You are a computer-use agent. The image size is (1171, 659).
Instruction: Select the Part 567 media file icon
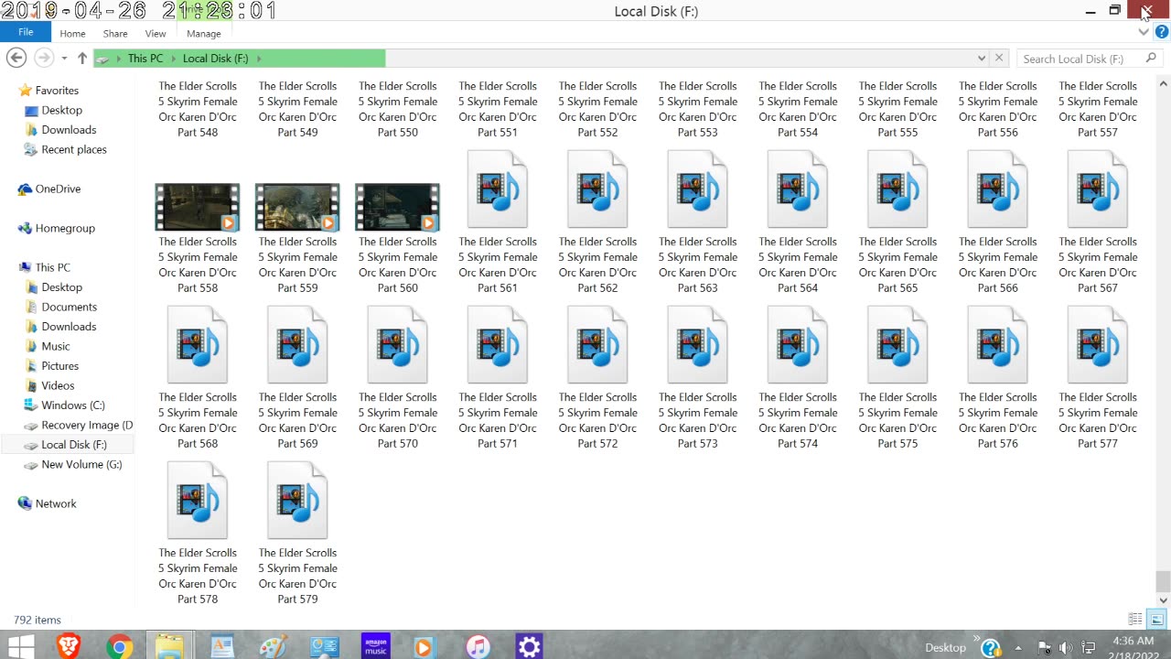[x=1098, y=189]
